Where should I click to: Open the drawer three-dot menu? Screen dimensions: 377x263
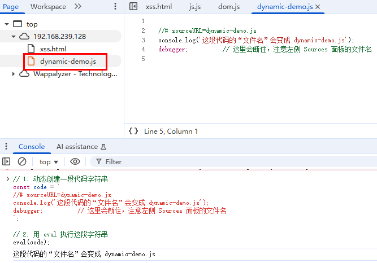6,146
